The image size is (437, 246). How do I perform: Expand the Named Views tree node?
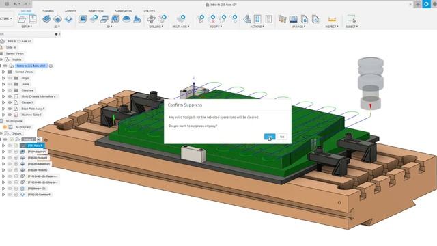tap(3, 72)
